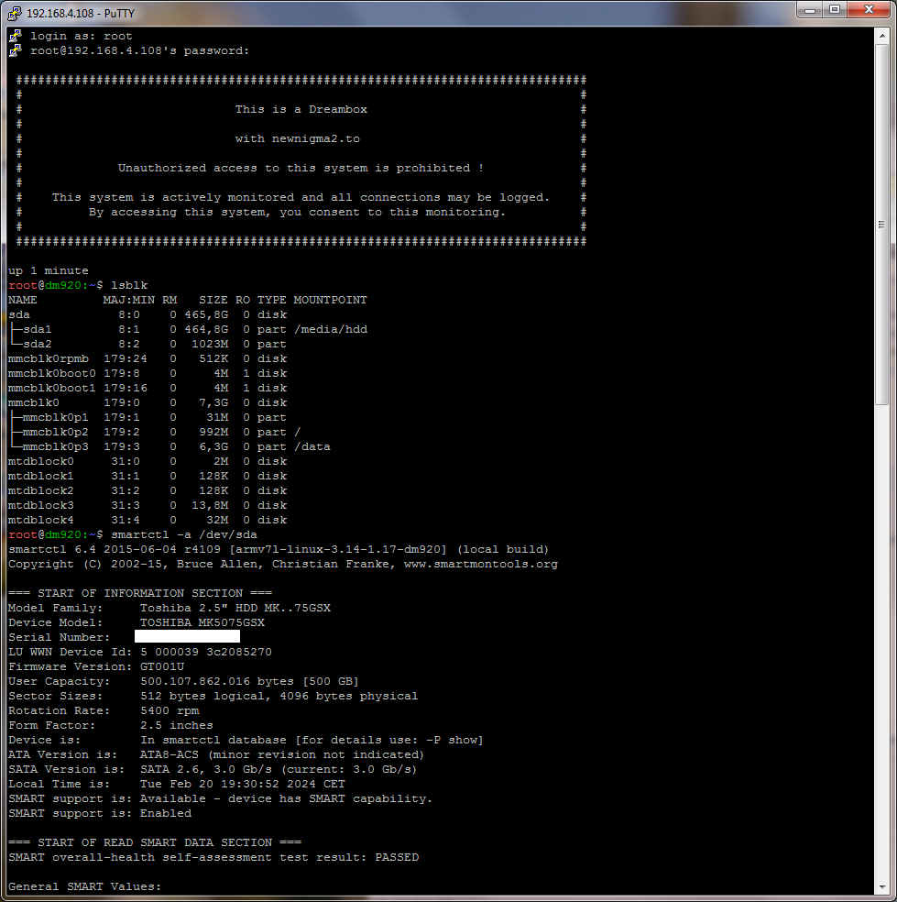Maximize the PuTTY window
This screenshot has width=897, height=902.
click(x=835, y=9)
